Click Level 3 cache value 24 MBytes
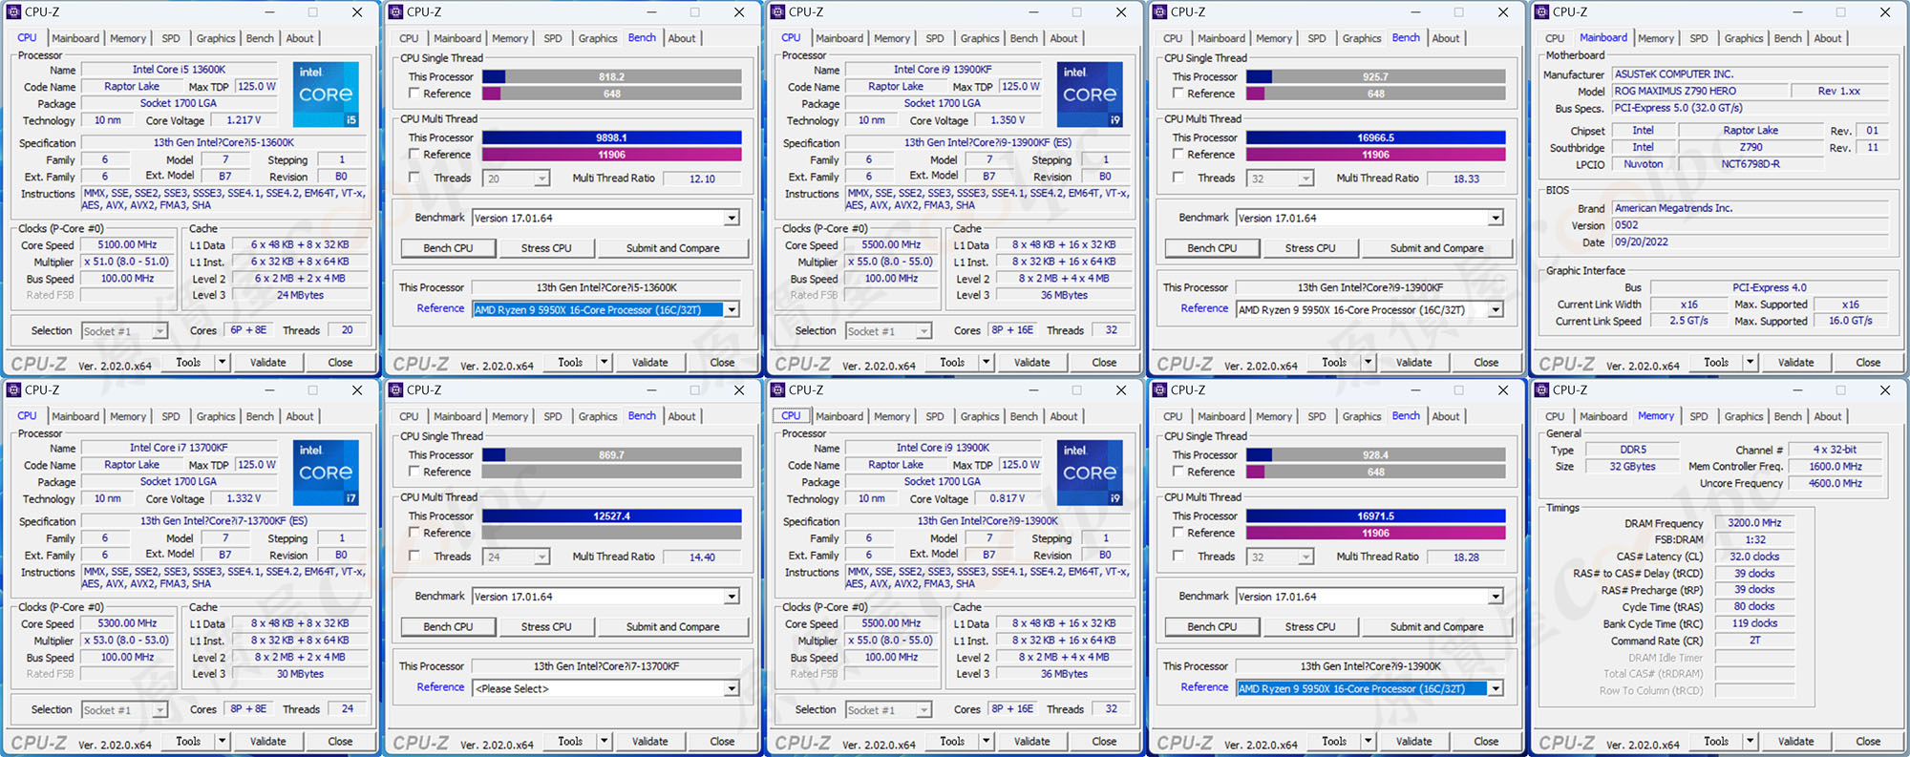 coord(300,295)
